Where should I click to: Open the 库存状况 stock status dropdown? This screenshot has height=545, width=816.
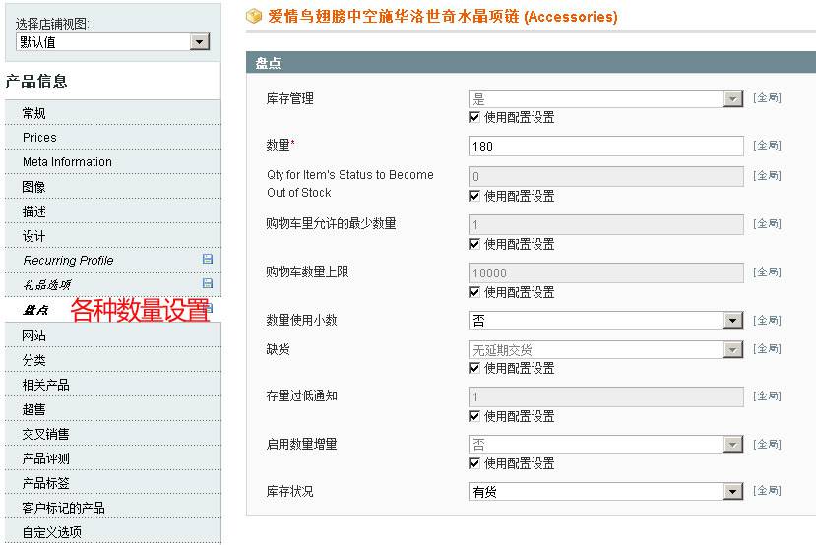(x=605, y=492)
